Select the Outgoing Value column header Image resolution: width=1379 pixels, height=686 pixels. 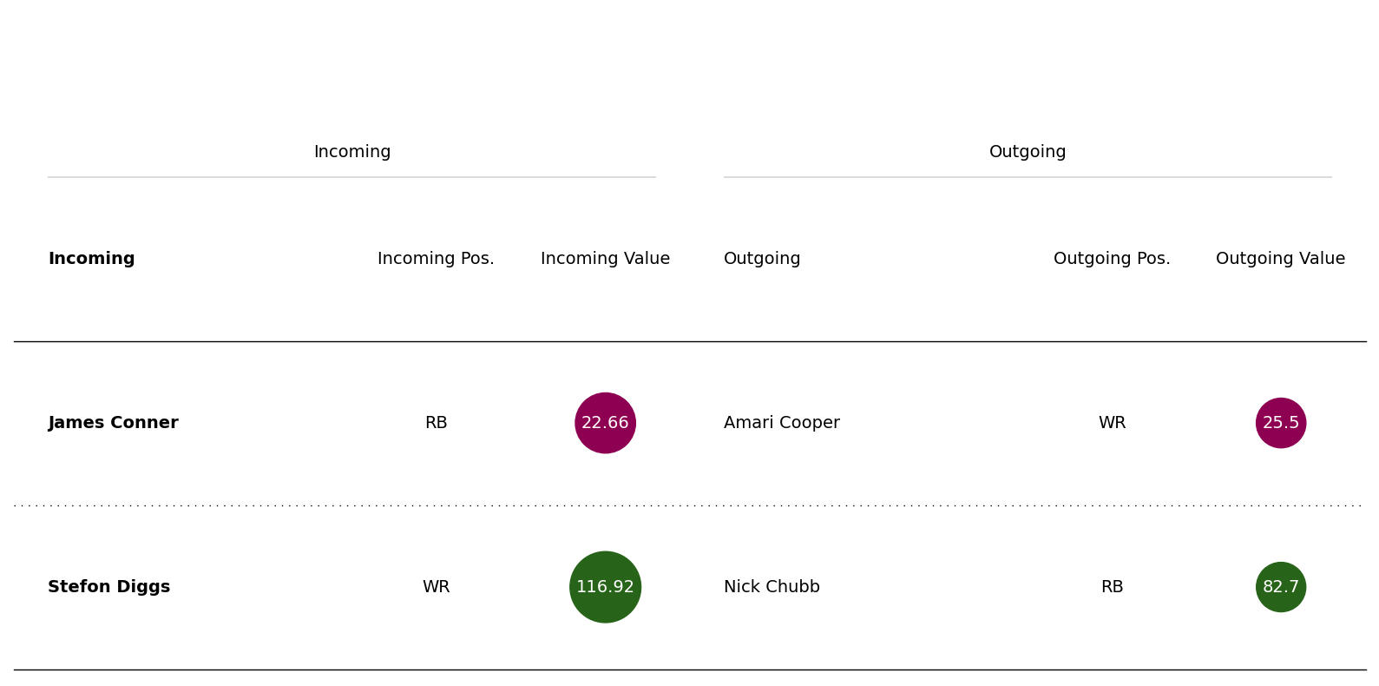tap(1280, 259)
